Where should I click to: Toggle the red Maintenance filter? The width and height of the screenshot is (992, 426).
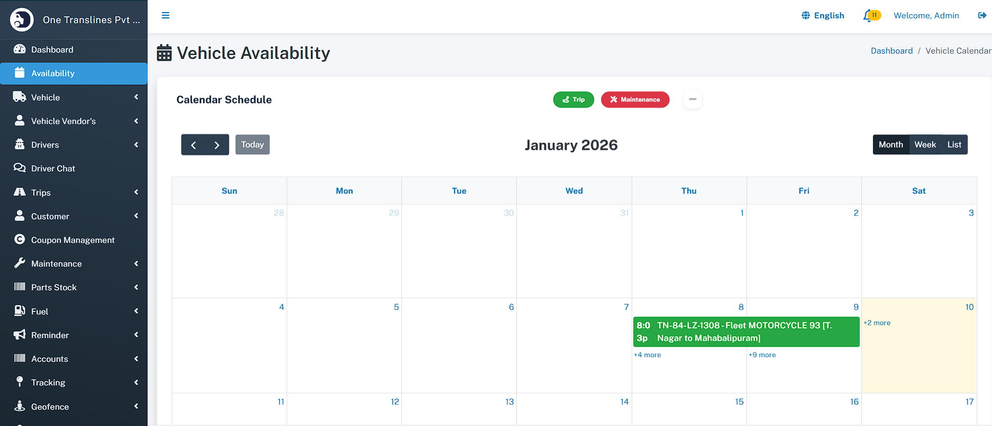click(635, 99)
